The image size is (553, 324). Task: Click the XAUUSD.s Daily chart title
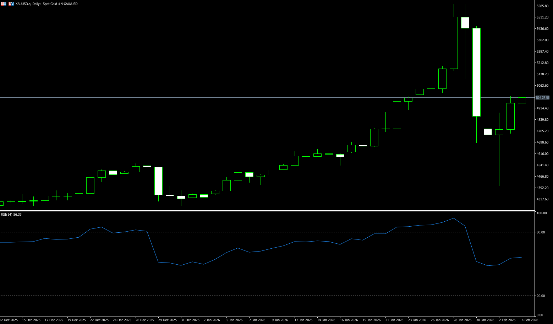click(46, 4)
